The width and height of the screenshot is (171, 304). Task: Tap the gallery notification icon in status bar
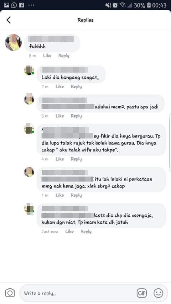pyautogui.click(x=6, y=5)
